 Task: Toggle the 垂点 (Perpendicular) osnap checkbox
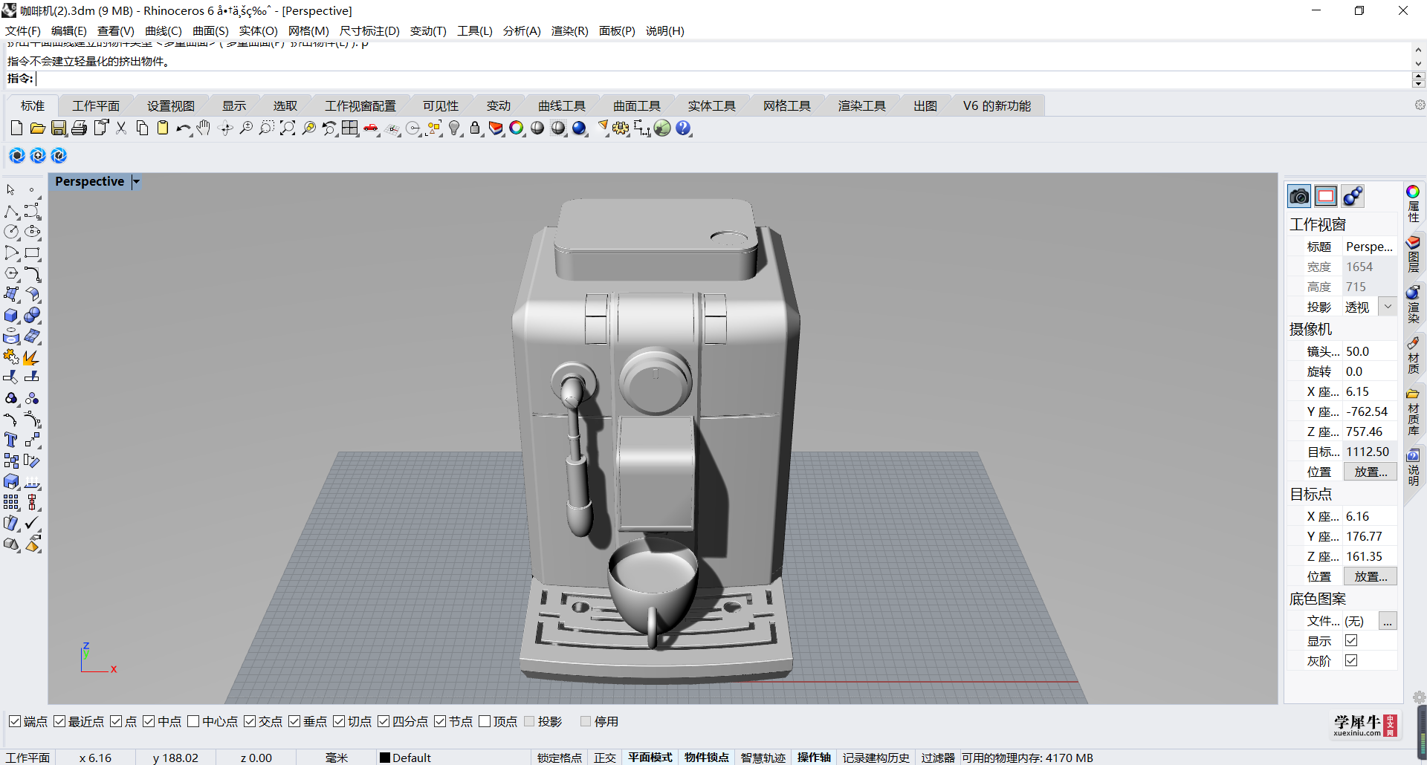point(294,721)
